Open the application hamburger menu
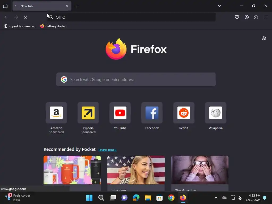Viewport: 272px width, 204px height. [x=266, y=17]
